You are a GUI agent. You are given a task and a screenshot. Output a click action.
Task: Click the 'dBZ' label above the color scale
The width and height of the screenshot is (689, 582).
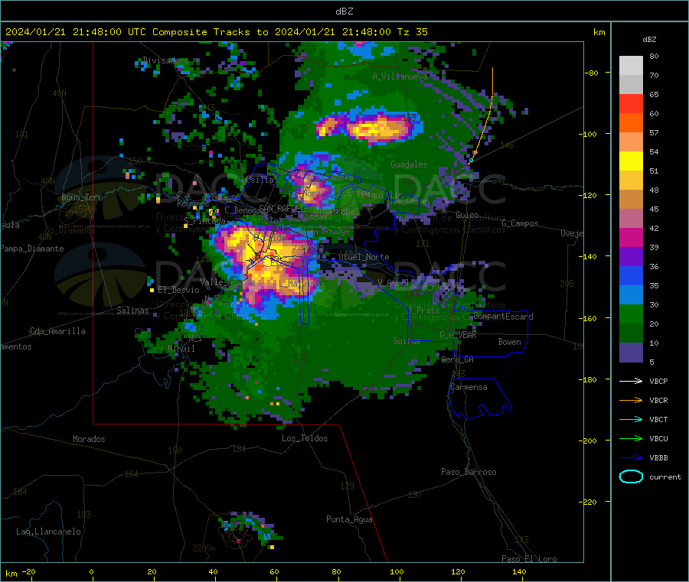coord(649,40)
